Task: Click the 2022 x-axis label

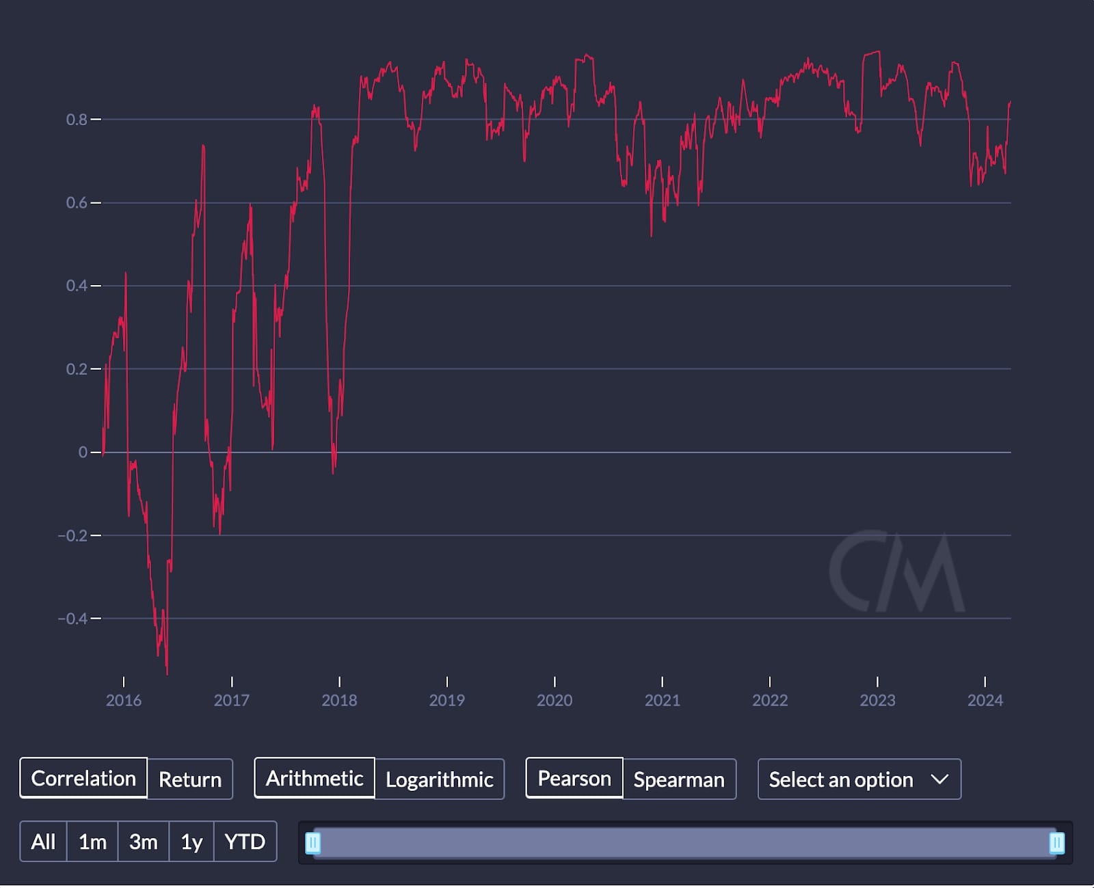Action: 770,700
